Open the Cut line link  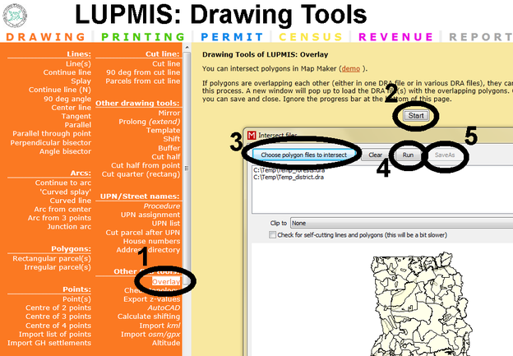[x=166, y=64]
